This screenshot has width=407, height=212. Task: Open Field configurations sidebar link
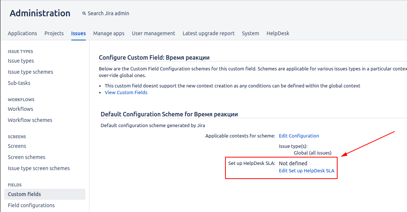31,206
